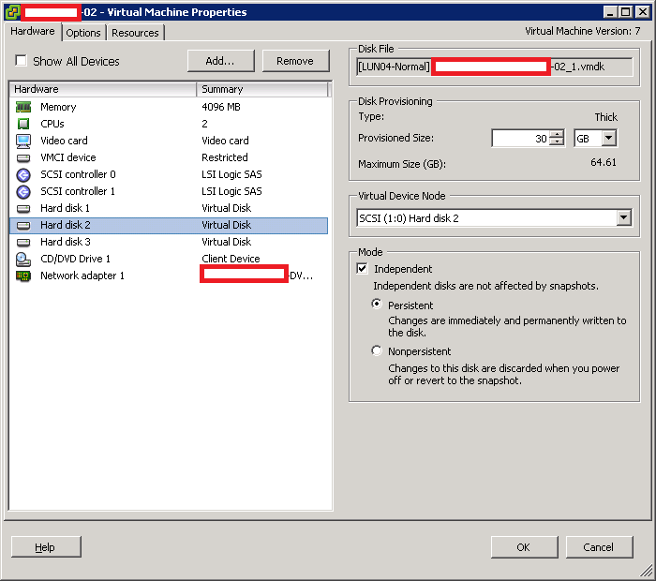
Task: Enable the Show All Devices checkbox
Action: [22, 62]
